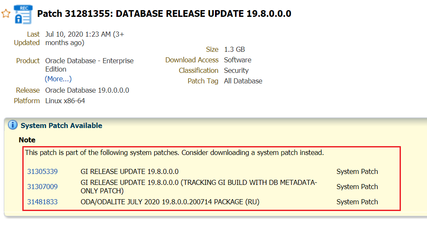Open patch link 31305339

pyautogui.click(x=43, y=171)
